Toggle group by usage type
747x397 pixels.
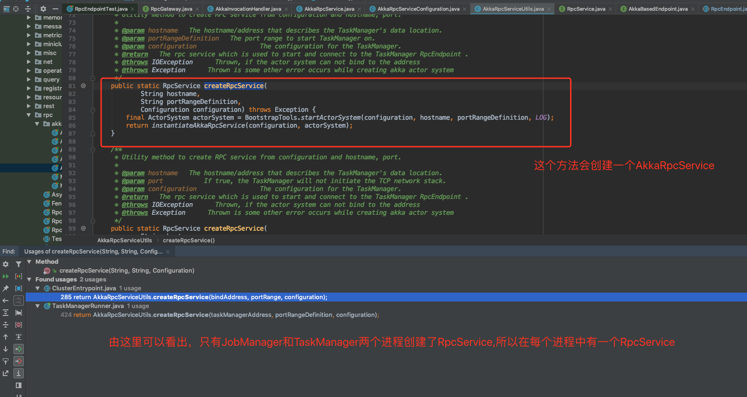point(19,276)
